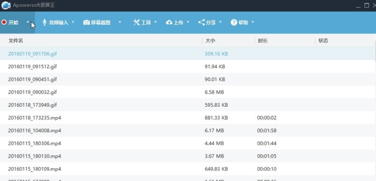The image size is (376, 181).
Task: Expand the 屏幕截图 dropdown arrow
Action: coord(120,22)
